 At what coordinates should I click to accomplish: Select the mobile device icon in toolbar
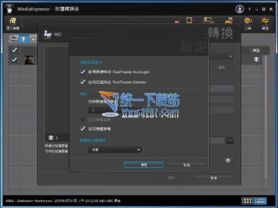[x=189, y=21]
